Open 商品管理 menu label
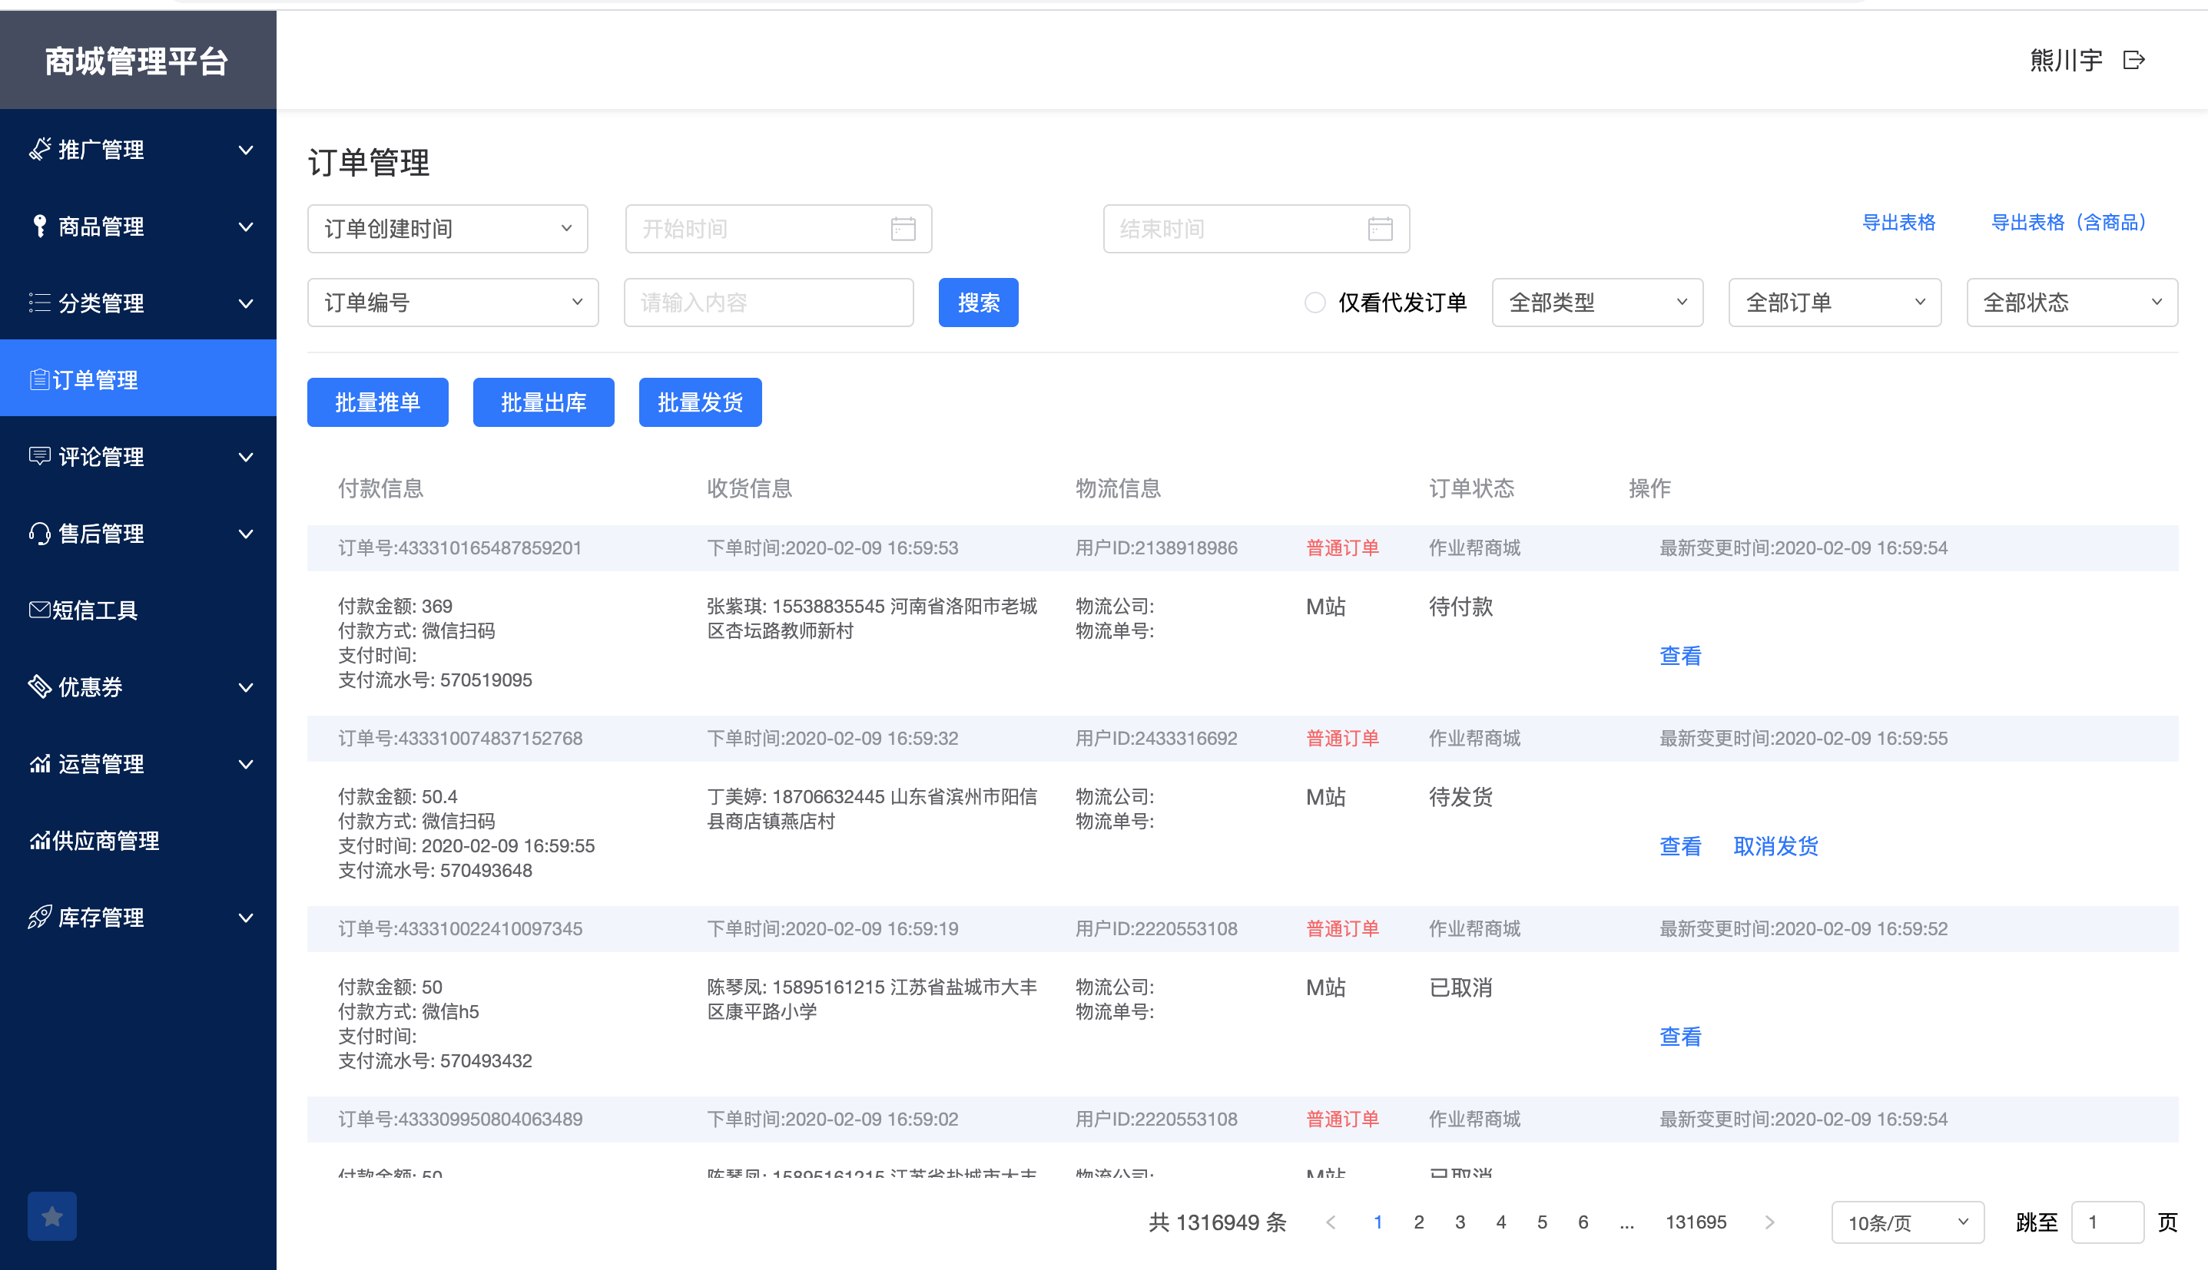 click(x=101, y=227)
